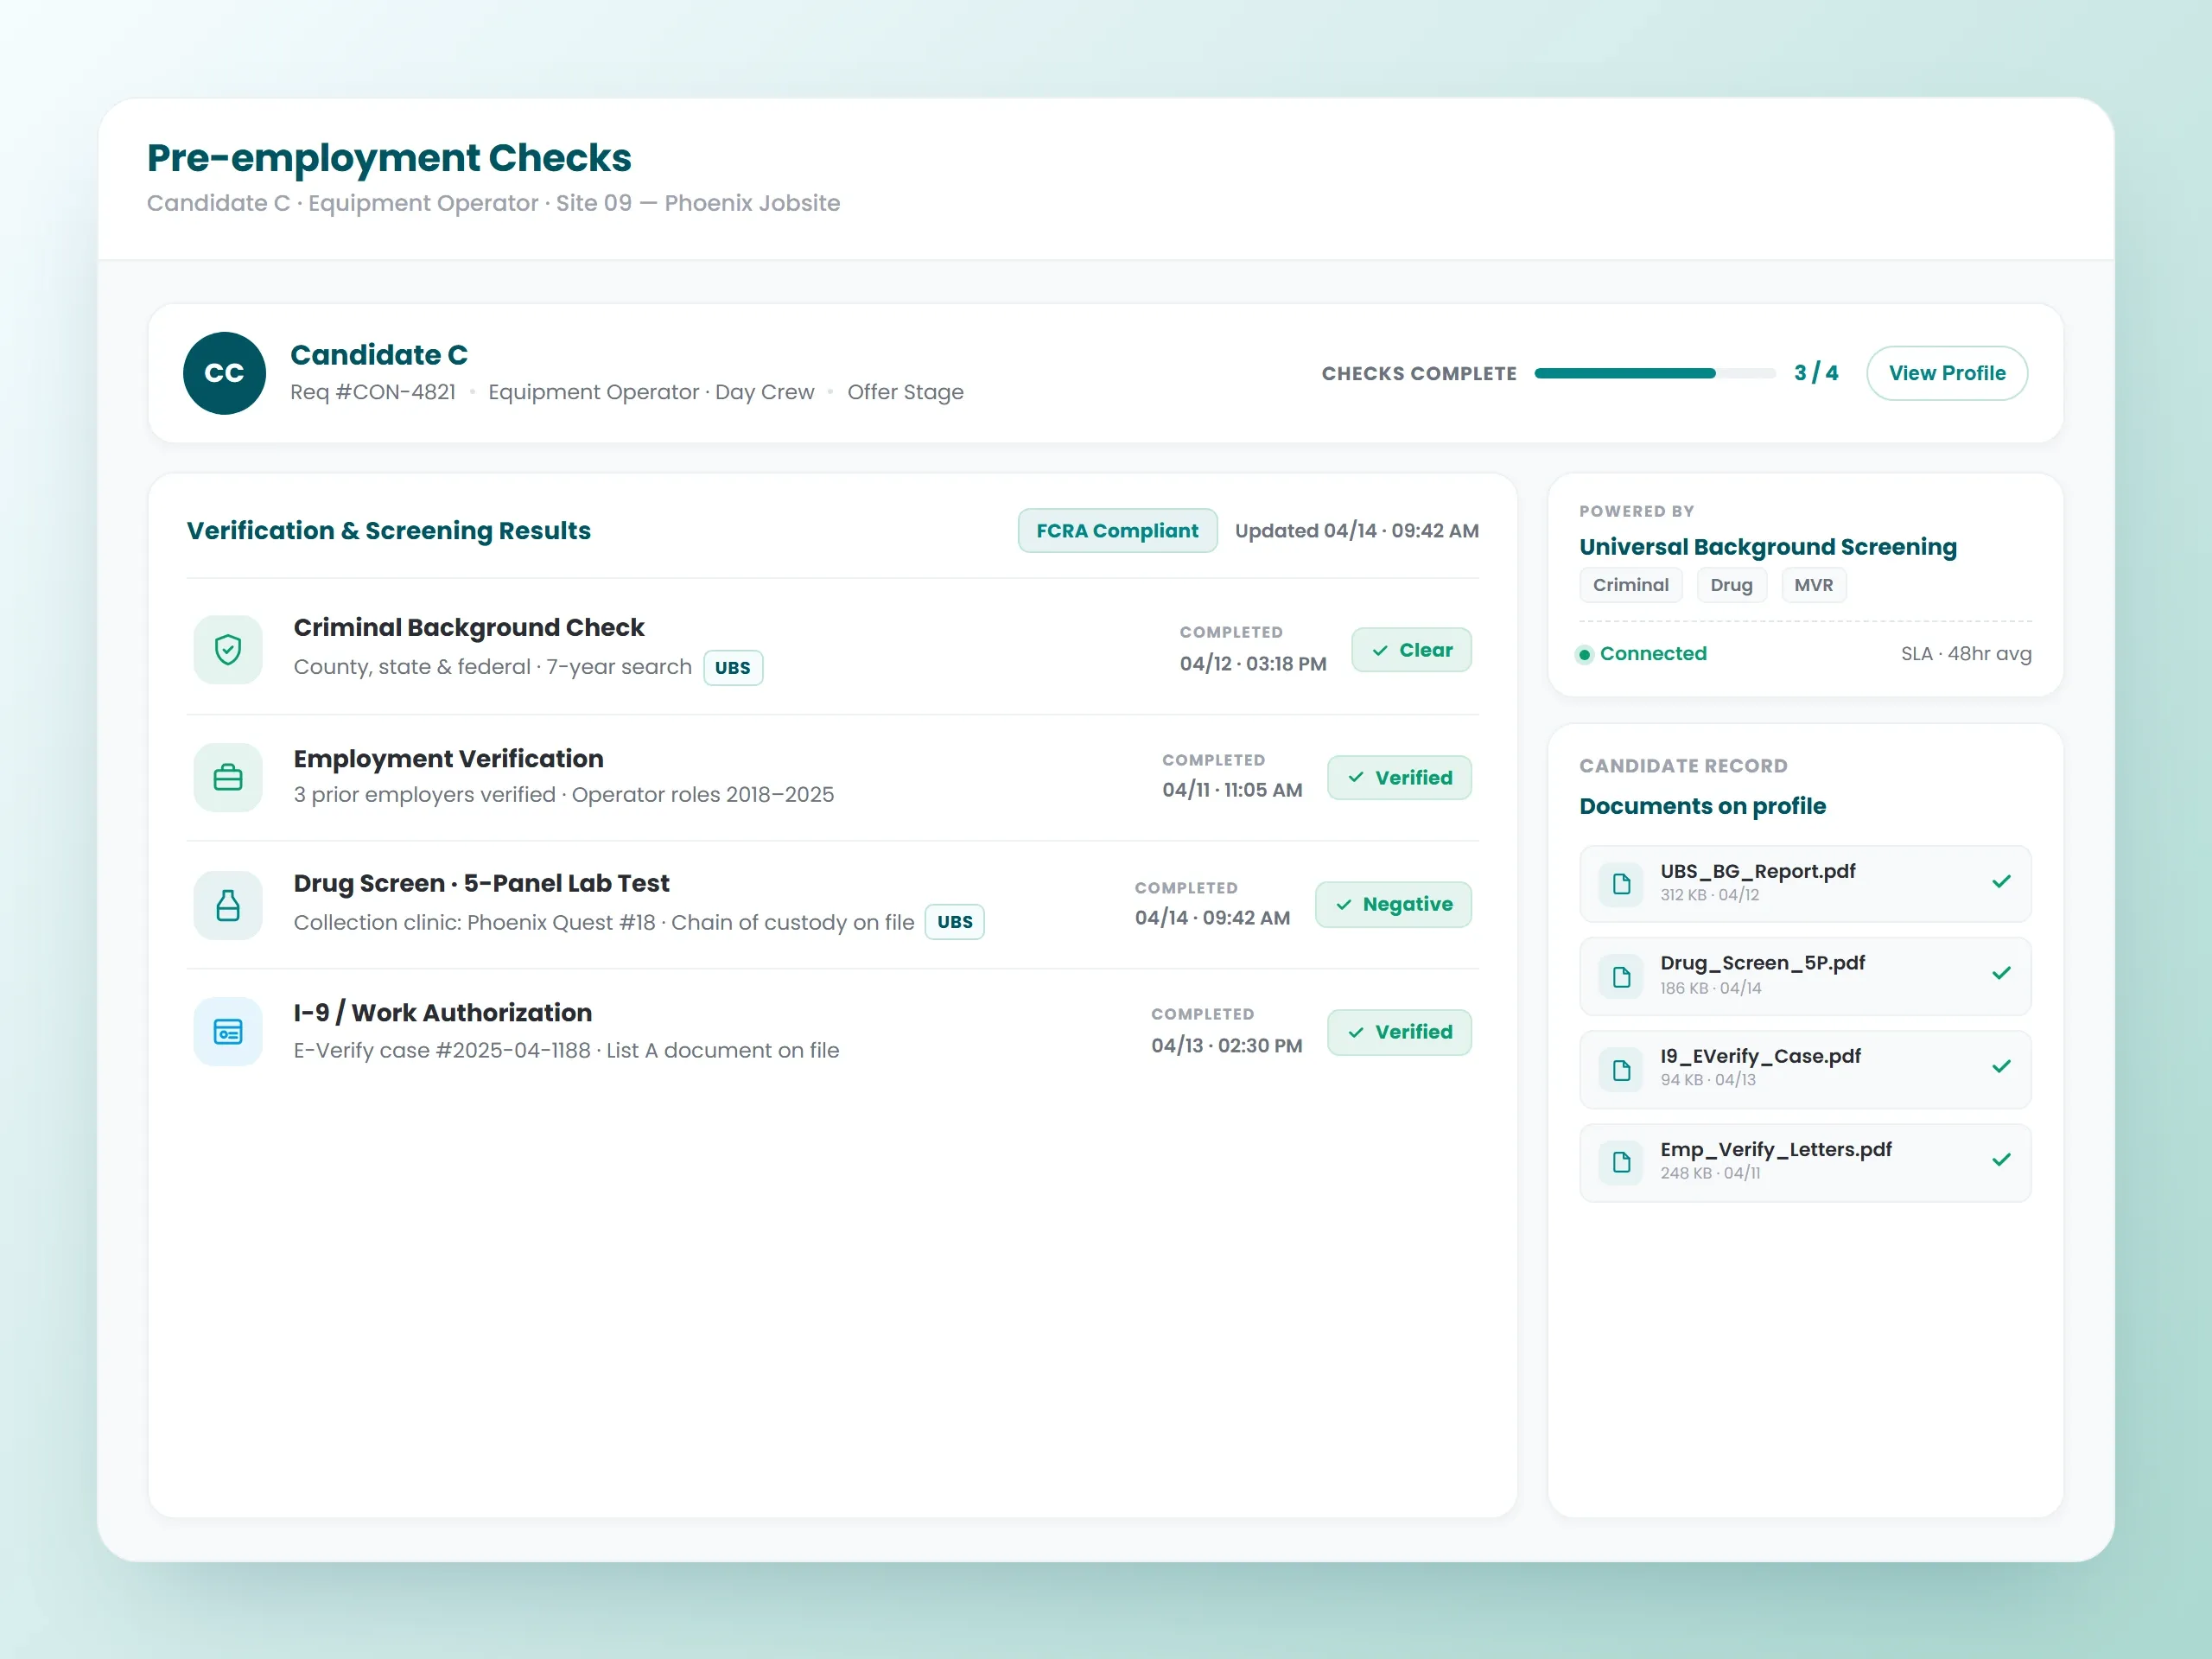Select the Criminal tag under Universal Background Screening

1630,585
